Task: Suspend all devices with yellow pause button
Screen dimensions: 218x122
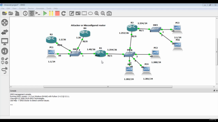Action: point(51,14)
